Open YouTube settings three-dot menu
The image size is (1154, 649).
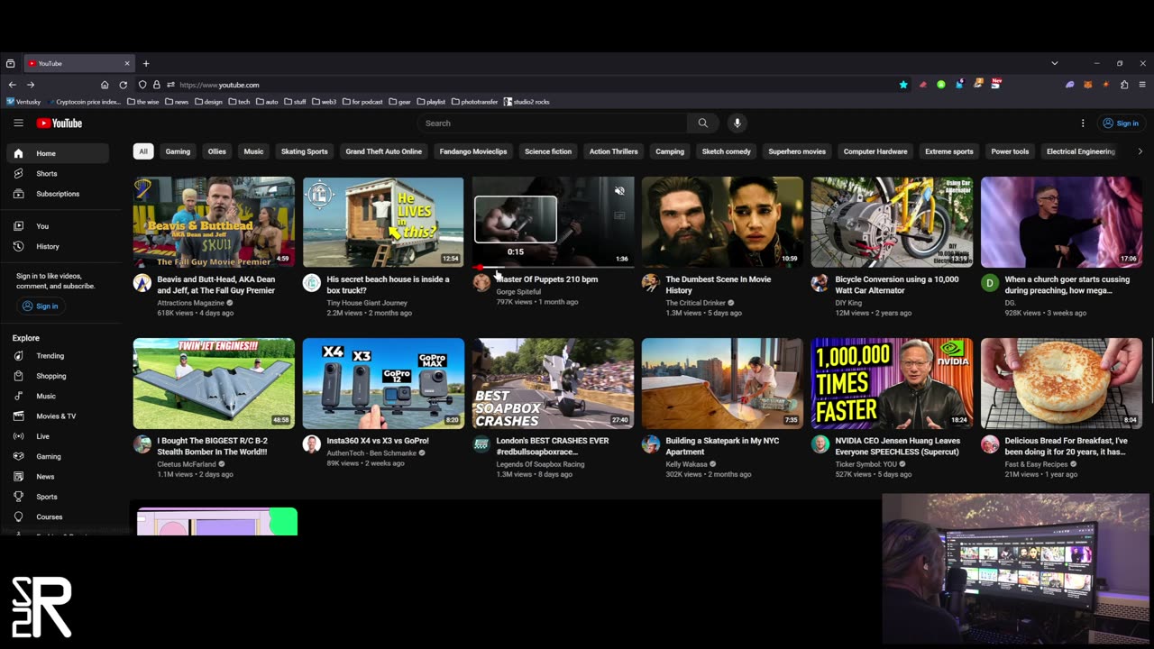(x=1083, y=123)
